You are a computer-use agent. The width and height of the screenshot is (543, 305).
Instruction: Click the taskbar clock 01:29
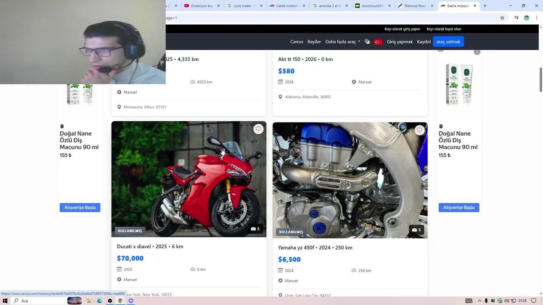pyautogui.click(x=522, y=301)
